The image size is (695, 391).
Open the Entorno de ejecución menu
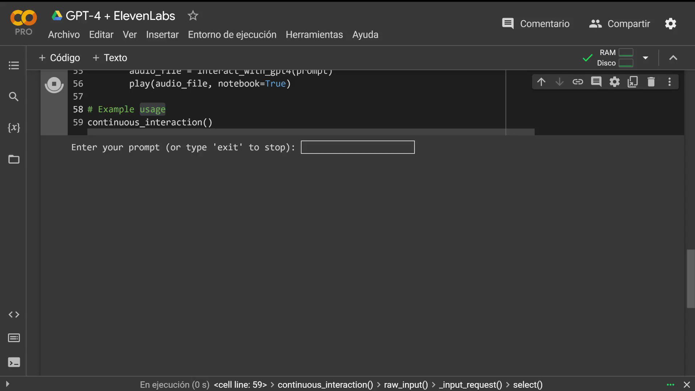pyautogui.click(x=232, y=35)
